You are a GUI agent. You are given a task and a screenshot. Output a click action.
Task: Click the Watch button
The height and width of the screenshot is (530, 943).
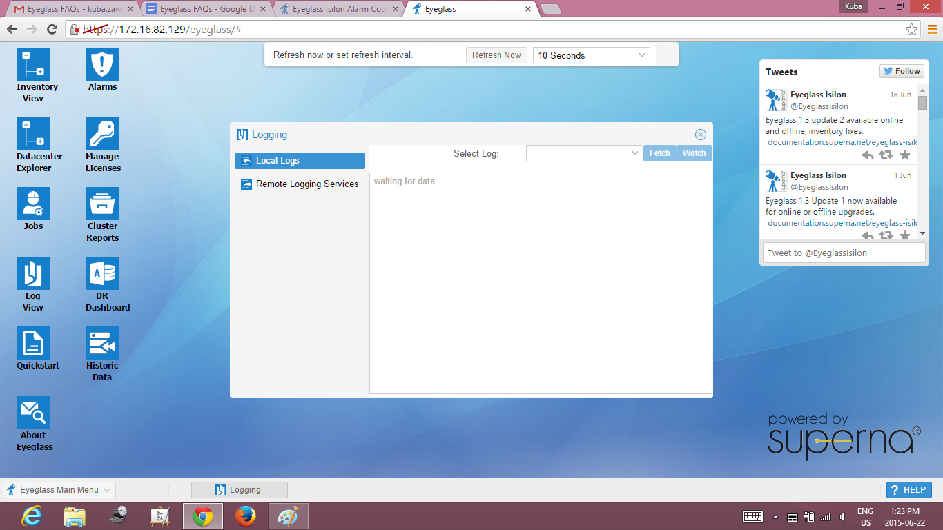[x=694, y=153]
